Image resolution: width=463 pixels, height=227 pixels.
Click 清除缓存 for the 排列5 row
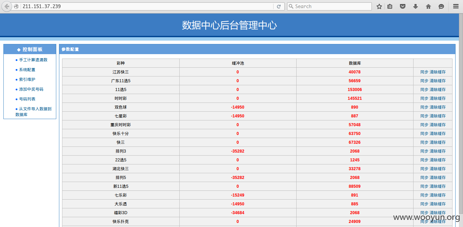click(438, 178)
